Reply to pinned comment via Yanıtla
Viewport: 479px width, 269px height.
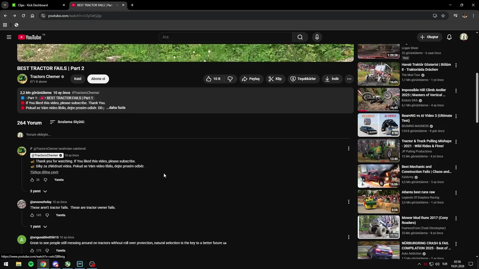click(x=59, y=180)
